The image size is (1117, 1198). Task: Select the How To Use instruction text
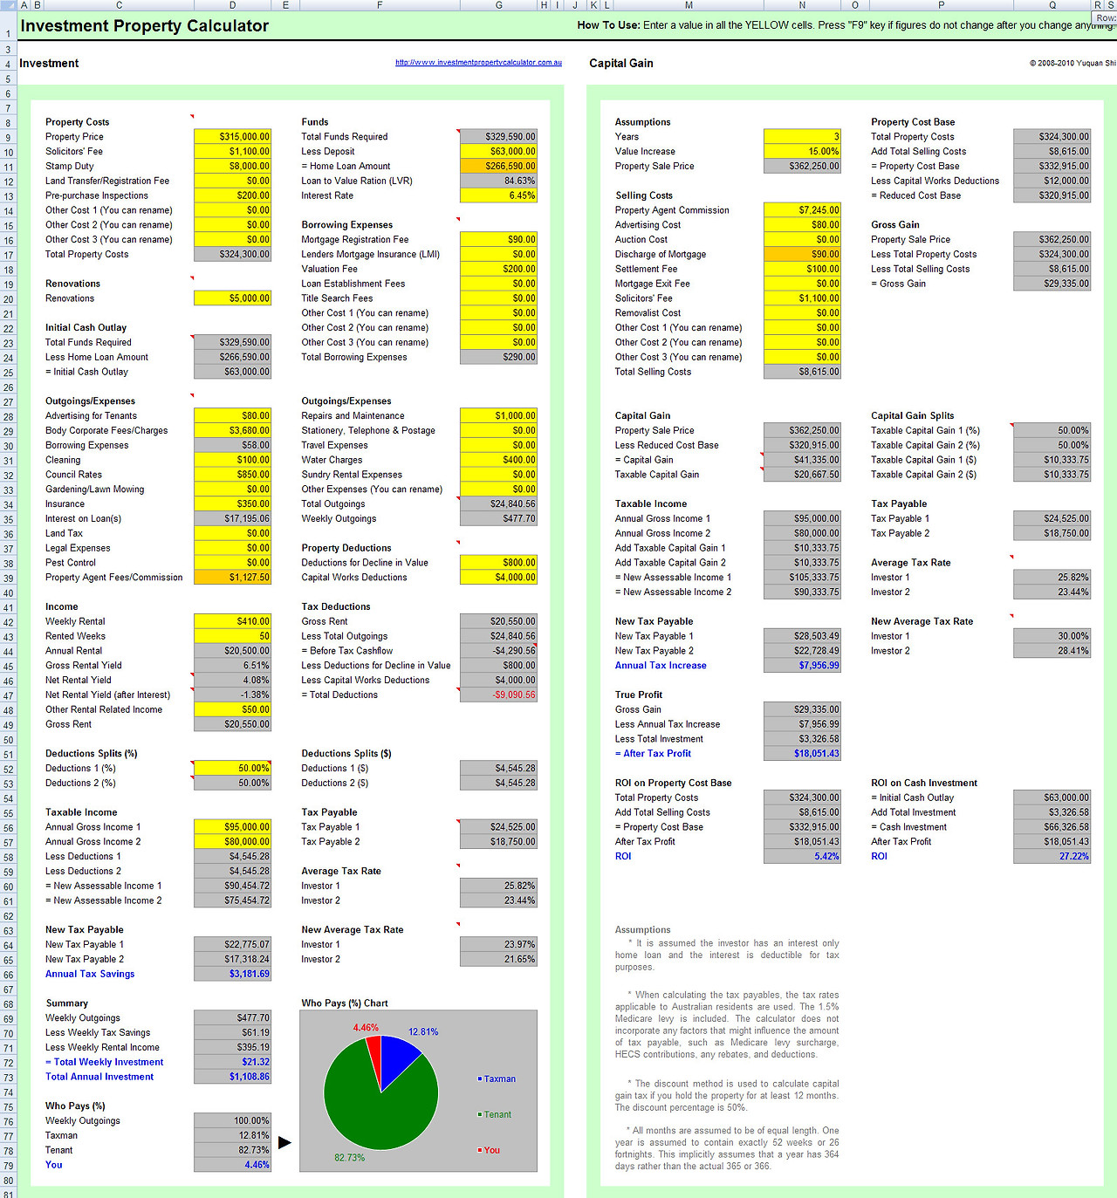point(845,25)
